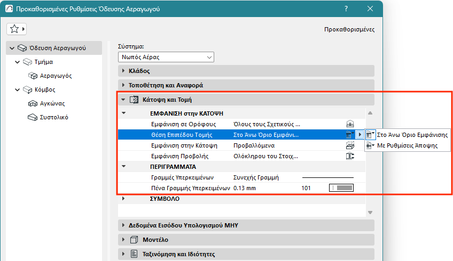Click the elbow icon beside Αγκώνας
453x261 pixels.
33,103
